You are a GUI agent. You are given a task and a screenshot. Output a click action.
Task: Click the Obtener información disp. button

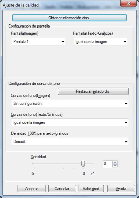click(69, 18)
